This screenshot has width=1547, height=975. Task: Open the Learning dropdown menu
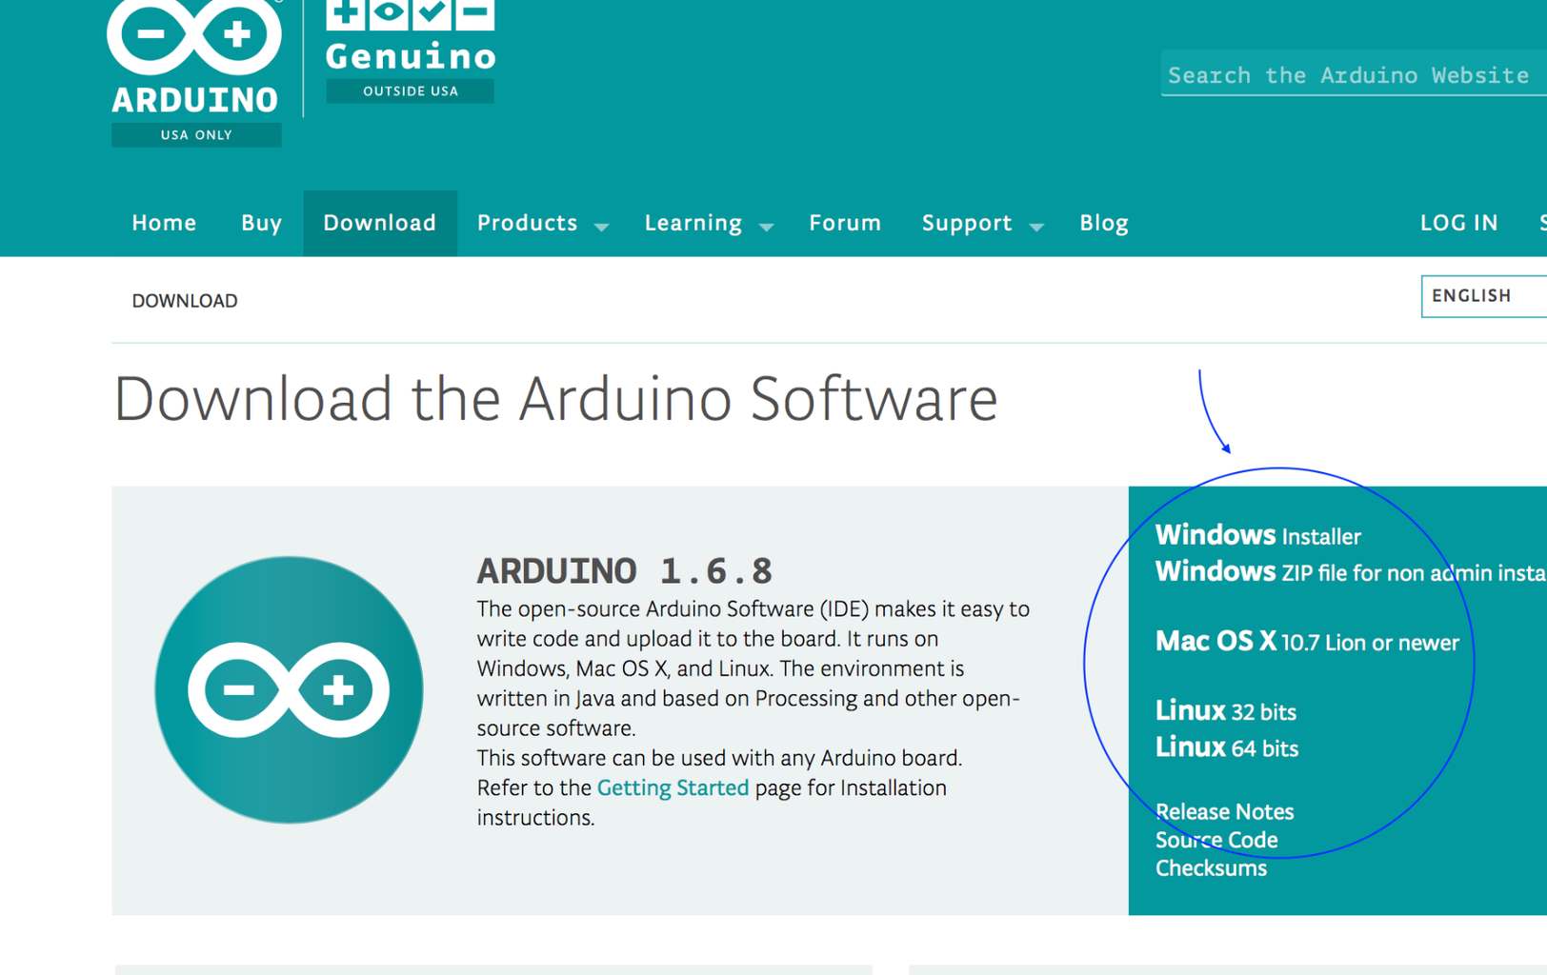coord(693,223)
